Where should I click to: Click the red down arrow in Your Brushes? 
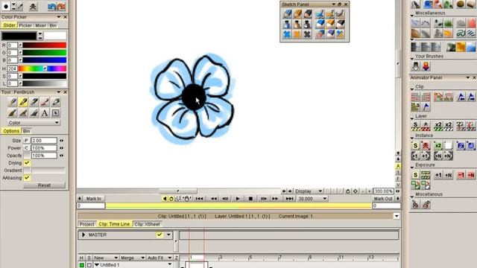point(426,66)
